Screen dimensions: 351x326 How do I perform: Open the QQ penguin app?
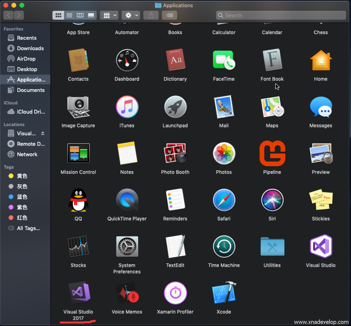tap(78, 200)
